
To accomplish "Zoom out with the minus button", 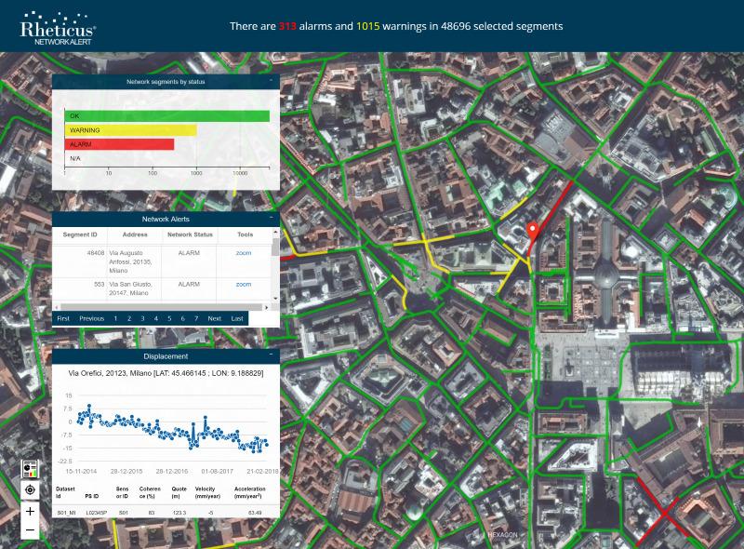I will point(30,530).
